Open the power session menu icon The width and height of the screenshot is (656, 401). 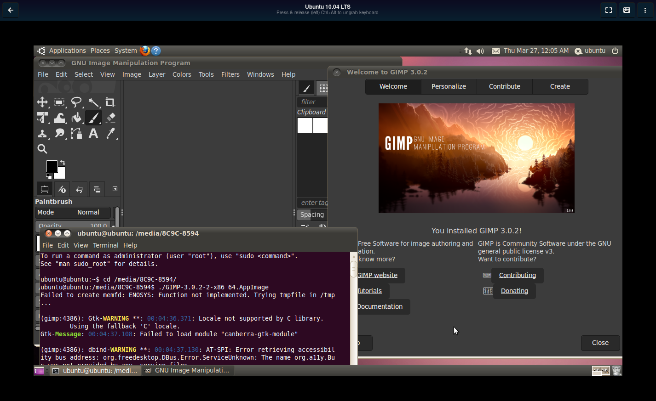[615, 51]
